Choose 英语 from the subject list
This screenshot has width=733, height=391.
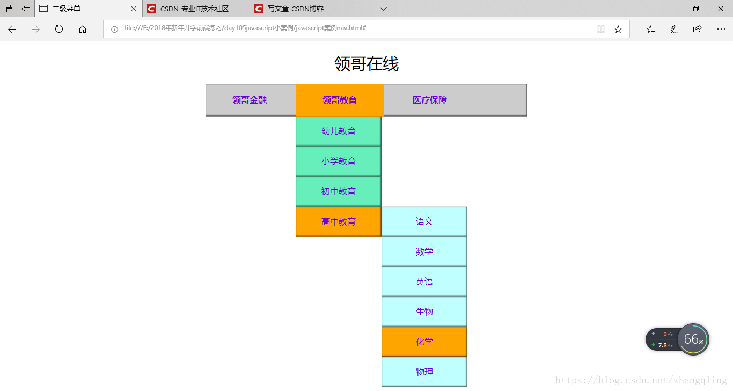pos(424,281)
